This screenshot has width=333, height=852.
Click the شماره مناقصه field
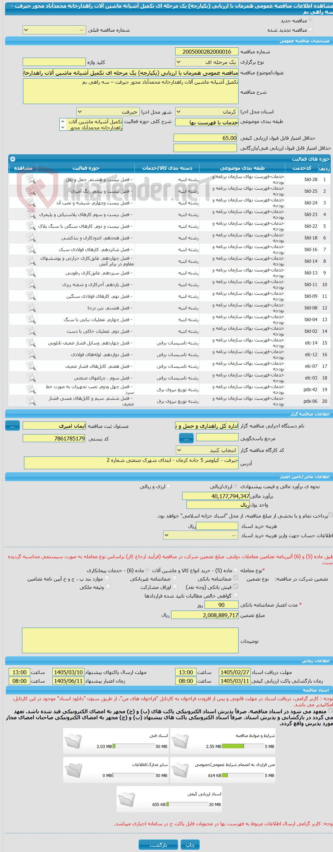pos(207,52)
